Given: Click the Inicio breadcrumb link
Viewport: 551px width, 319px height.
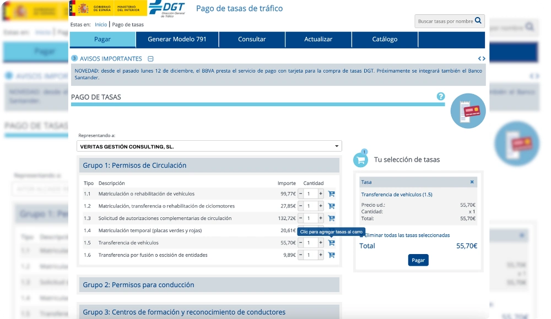Looking at the screenshot, I should (x=101, y=24).
